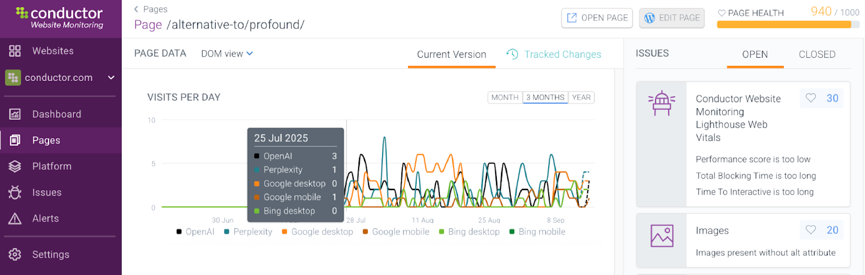The image size is (865, 275).
Task: Expand the conductor.com website dropdown
Action: (111, 78)
